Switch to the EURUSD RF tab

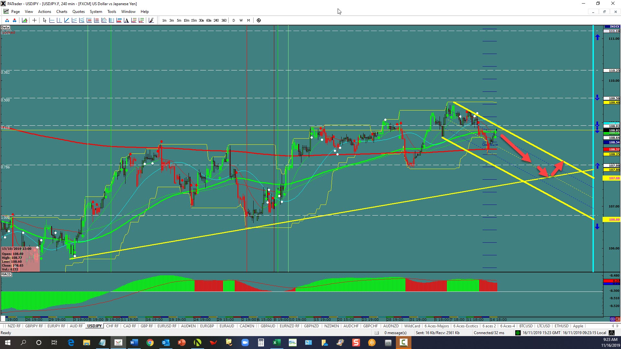[167, 326]
